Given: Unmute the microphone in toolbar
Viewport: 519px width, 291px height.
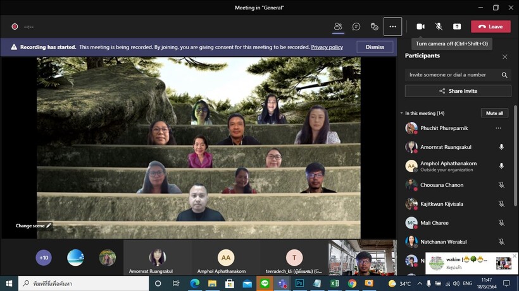Looking at the screenshot, I should point(439,27).
